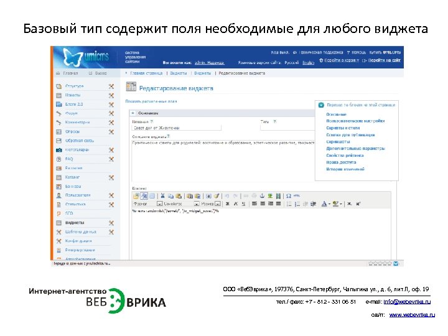This screenshot has height=336, width=448.
Task: Insert anchor via anchor icon
Action: 262,196
